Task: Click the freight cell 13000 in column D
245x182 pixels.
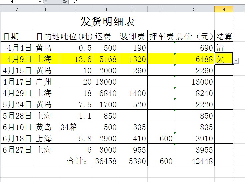Action: 106,81
